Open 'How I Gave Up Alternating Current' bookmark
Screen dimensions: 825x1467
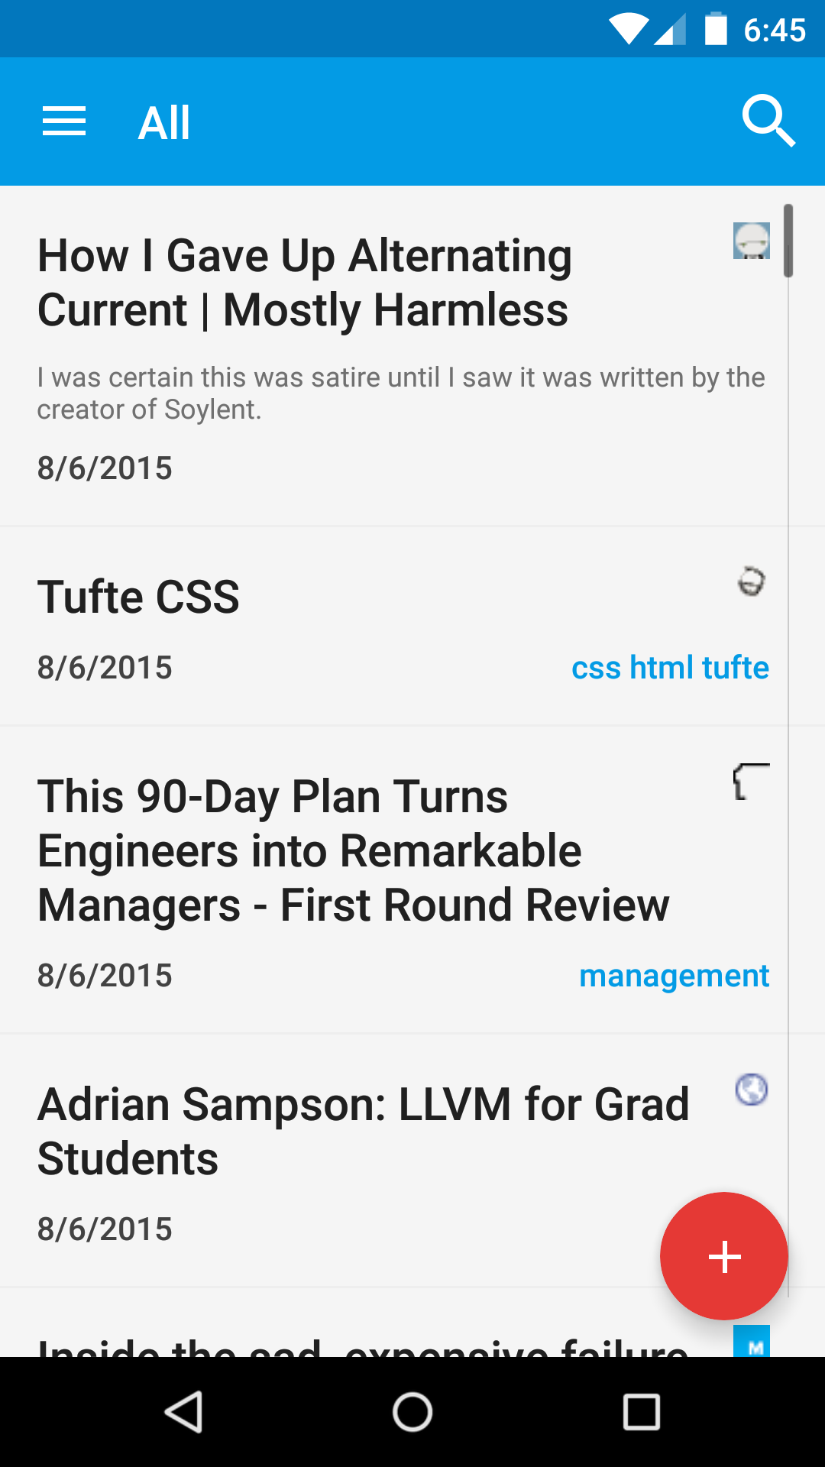tap(306, 283)
